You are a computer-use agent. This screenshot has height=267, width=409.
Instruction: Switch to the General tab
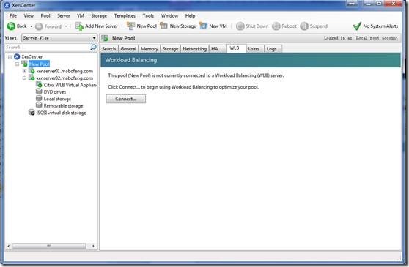coord(128,49)
